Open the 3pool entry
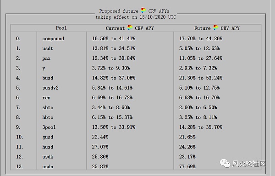 [49, 127]
